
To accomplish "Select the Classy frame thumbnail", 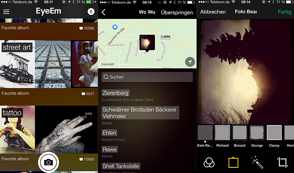I will (x=274, y=133).
